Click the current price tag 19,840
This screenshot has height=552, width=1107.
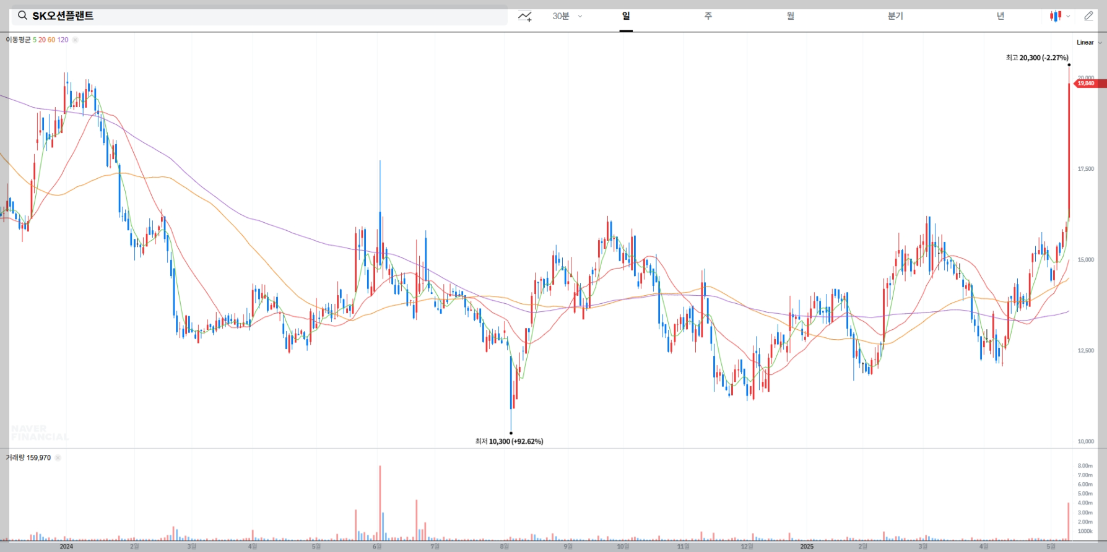[1090, 84]
